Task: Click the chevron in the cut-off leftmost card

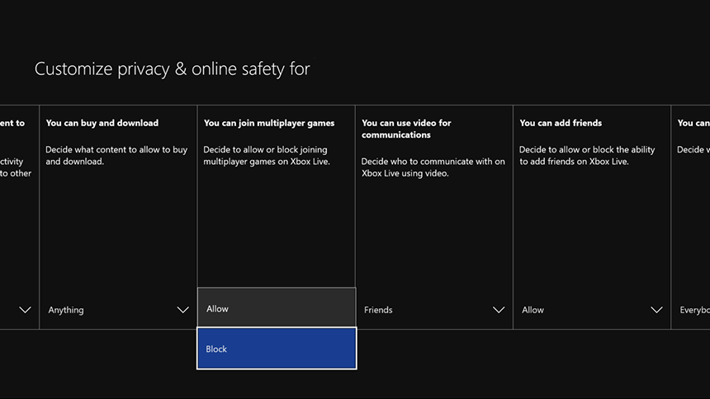Action: pos(25,310)
